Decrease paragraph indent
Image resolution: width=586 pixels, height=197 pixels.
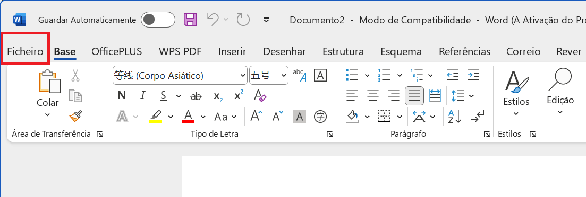pos(453,75)
